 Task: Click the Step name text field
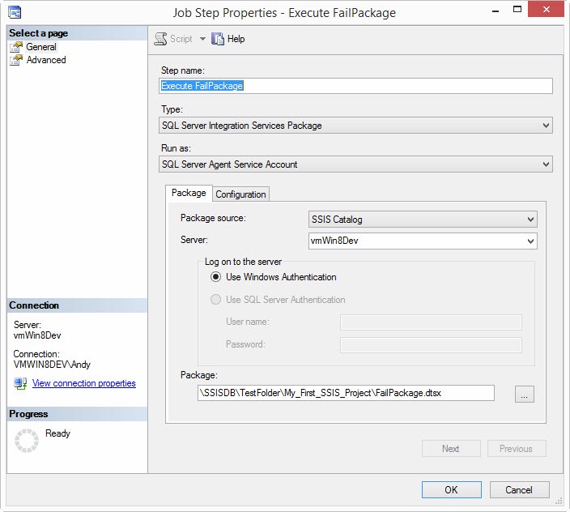click(x=356, y=86)
